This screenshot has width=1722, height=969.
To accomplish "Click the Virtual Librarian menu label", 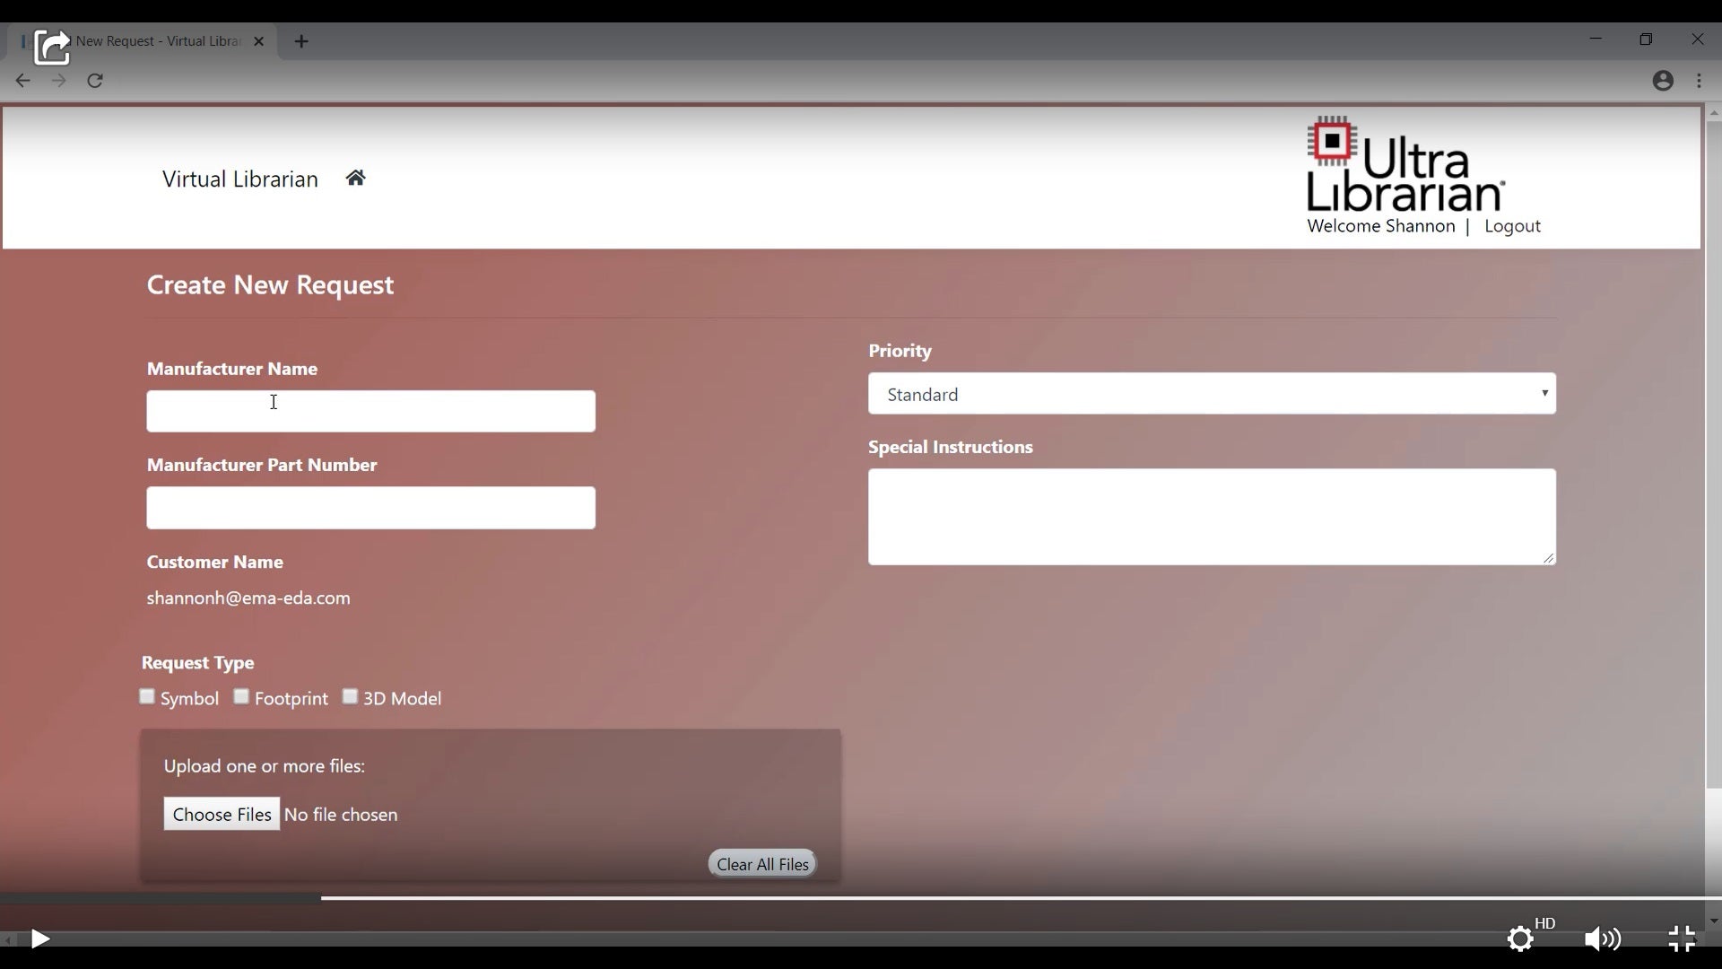I will coord(240,178).
